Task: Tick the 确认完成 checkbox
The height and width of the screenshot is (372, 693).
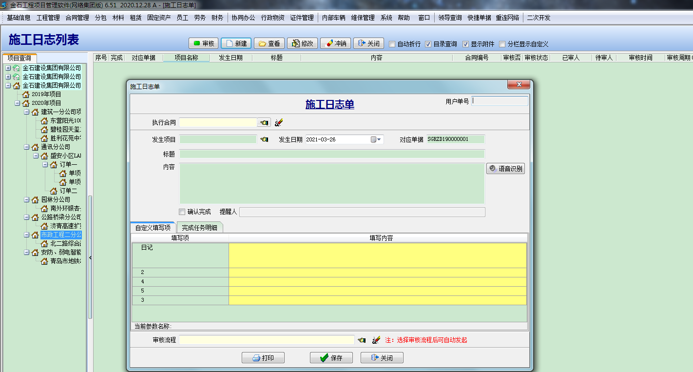Action: 182,212
